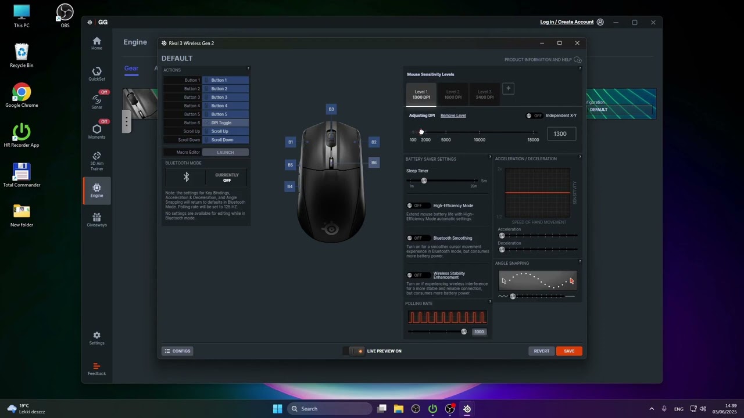
Task: Open Moments in the sidebar
Action: coord(96,131)
